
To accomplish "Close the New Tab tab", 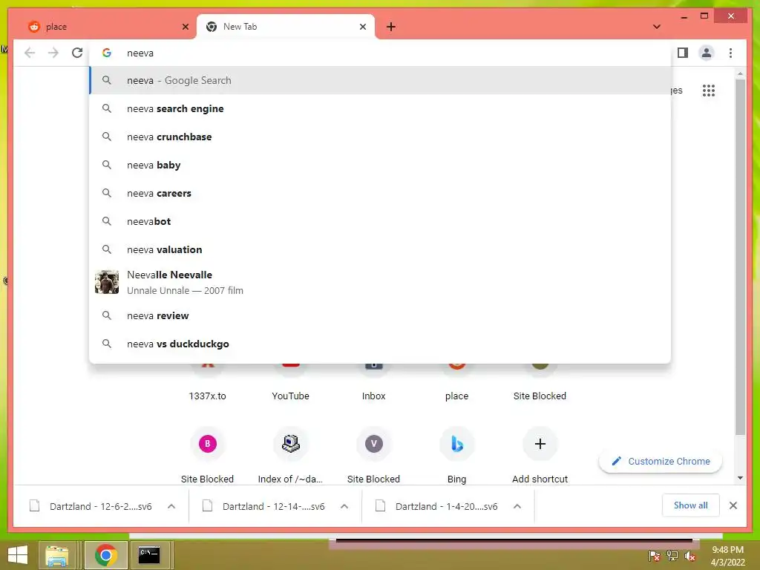I will (x=362, y=27).
